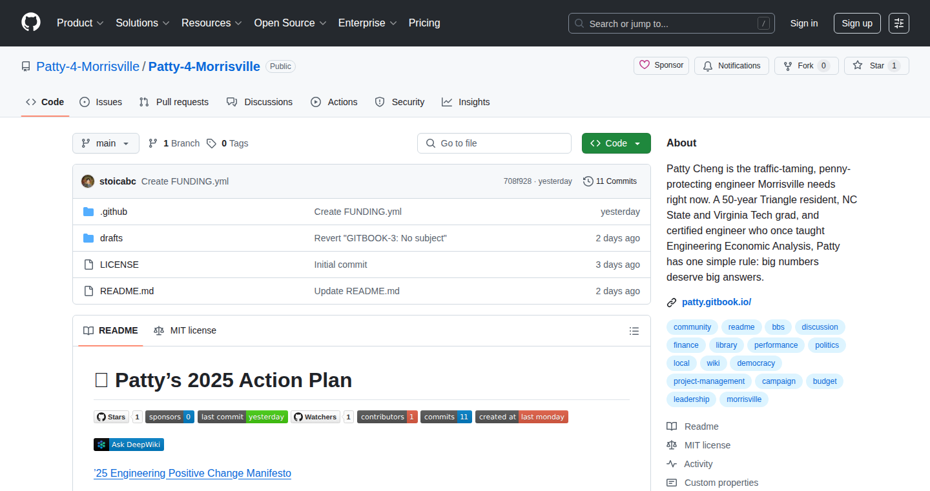Select the project-management topic tag
Screen dimensions: 930x491
709,381
